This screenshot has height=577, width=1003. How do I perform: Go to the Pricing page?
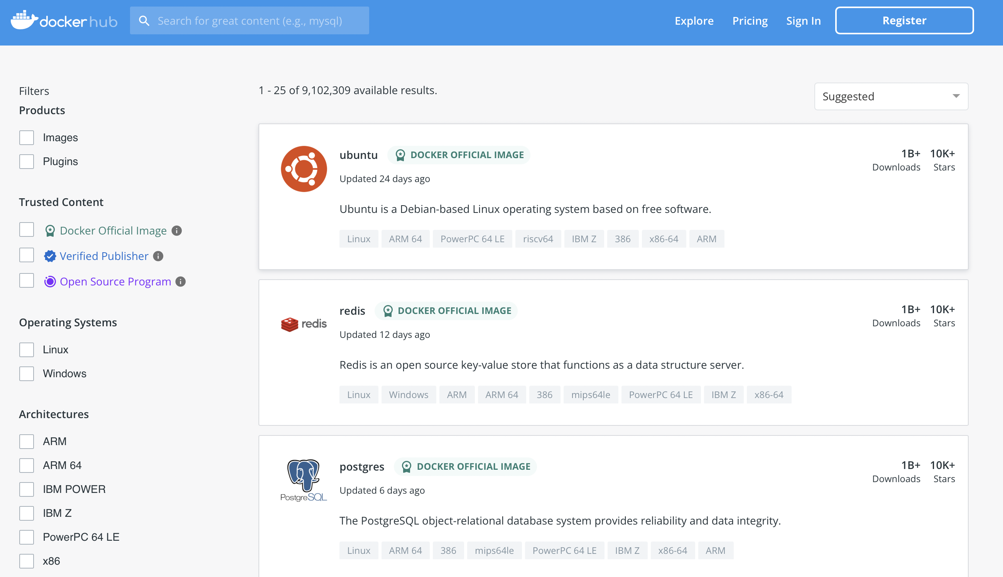coord(750,20)
